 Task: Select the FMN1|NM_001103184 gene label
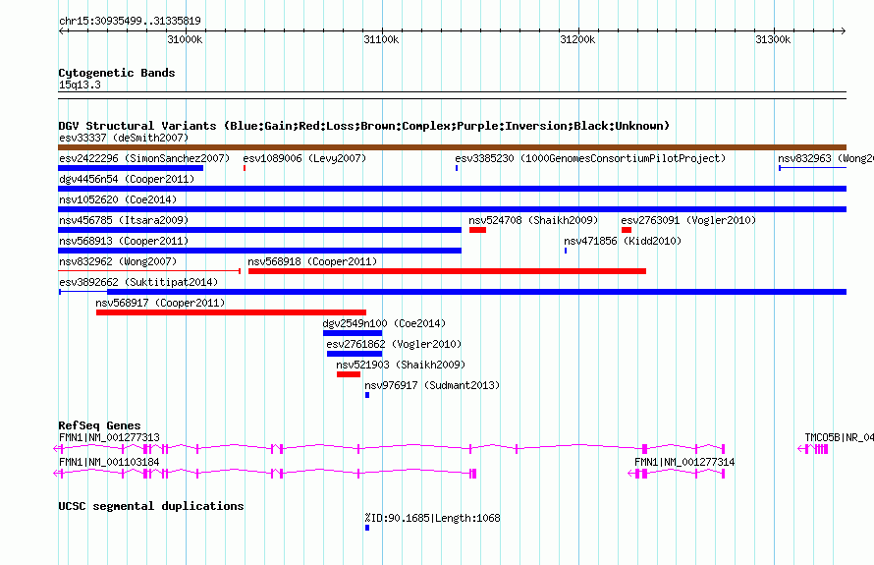109,462
